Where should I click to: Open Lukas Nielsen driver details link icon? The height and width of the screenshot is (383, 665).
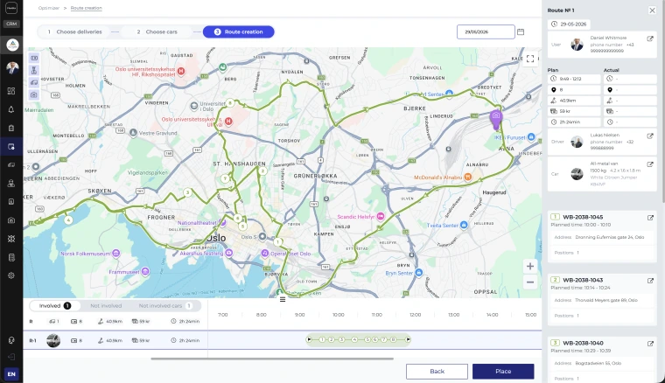click(650, 136)
